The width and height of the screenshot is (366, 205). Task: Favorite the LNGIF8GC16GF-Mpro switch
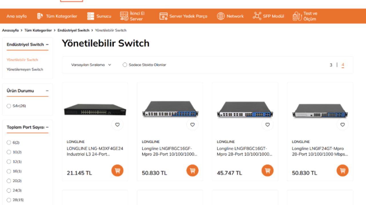tap(192, 124)
